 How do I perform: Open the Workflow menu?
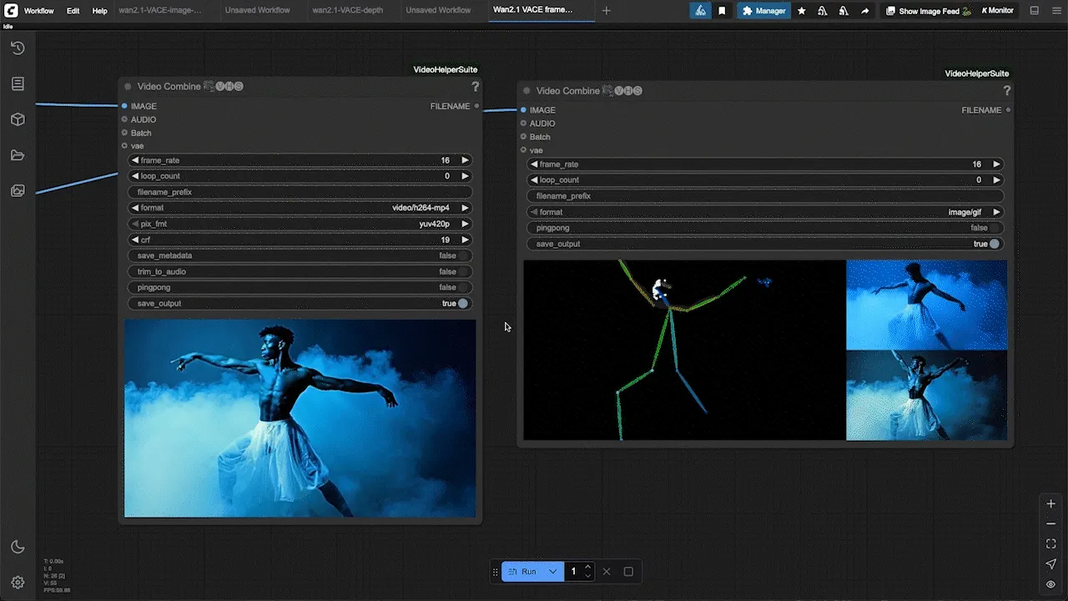pyautogui.click(x=39, y=11)
